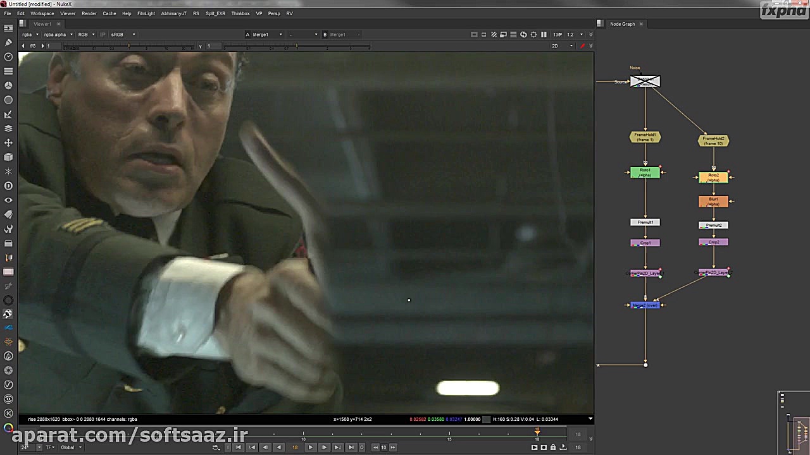The width and height of the screenshot is (810, 455).
Task: Open the Workspace menu
Action: point(42,13)
